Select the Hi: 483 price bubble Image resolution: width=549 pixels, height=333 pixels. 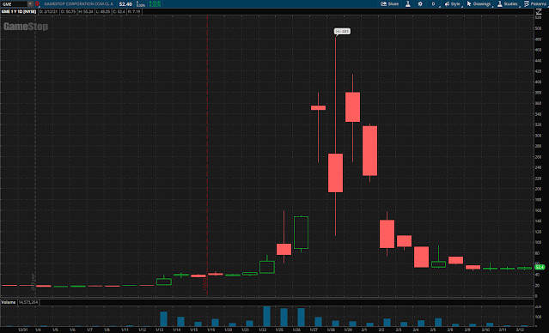(x=342, y=32)
